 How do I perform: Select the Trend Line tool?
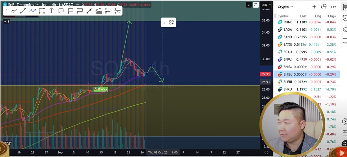23,11
